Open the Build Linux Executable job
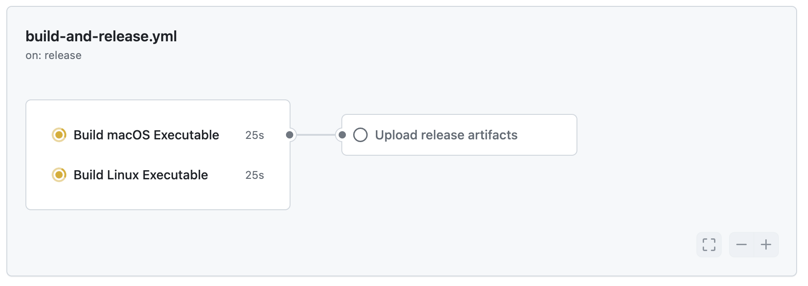This screenshot has height=286, width=808. pos(141,175)
